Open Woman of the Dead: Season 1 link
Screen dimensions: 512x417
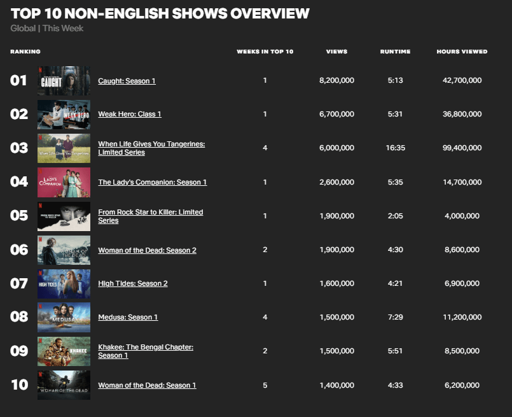(x=148, y=385)
